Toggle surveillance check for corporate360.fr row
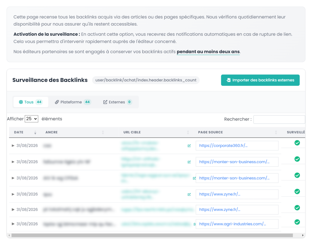The width and height of the screenshot is (312, 251). tap(297, 143)
